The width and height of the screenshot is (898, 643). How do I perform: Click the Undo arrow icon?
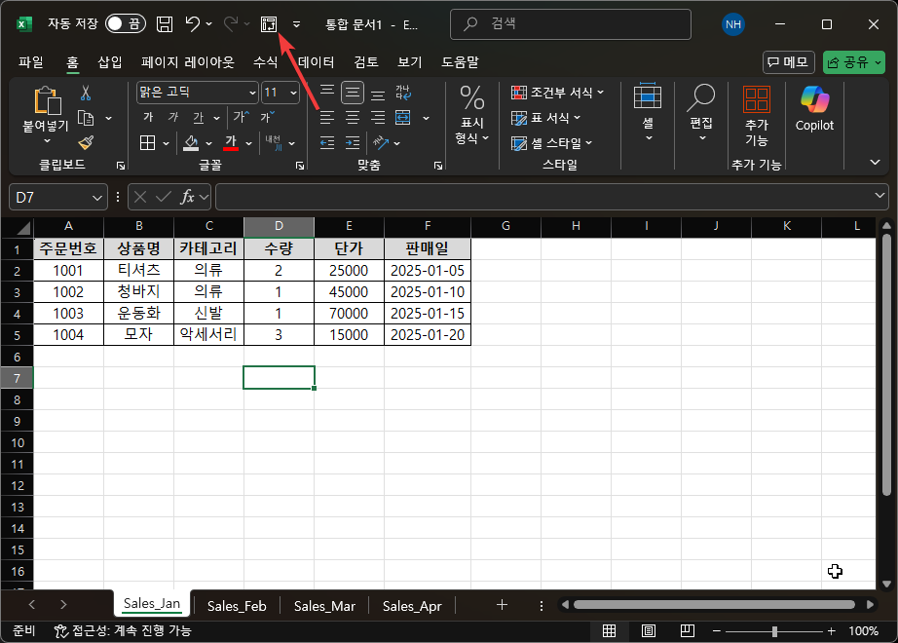193,24
